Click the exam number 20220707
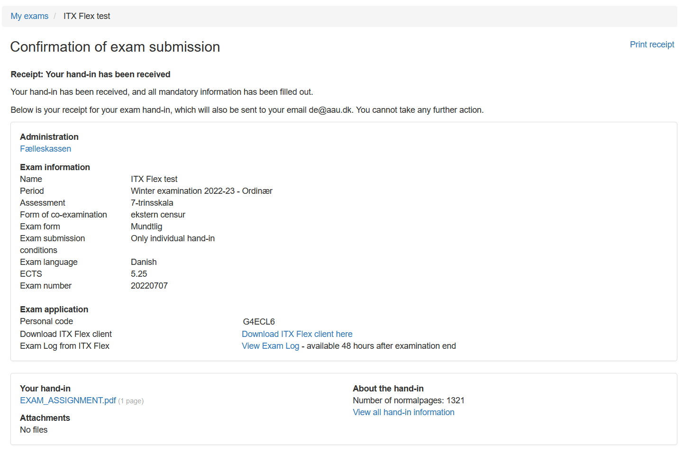 click(149, 286)
